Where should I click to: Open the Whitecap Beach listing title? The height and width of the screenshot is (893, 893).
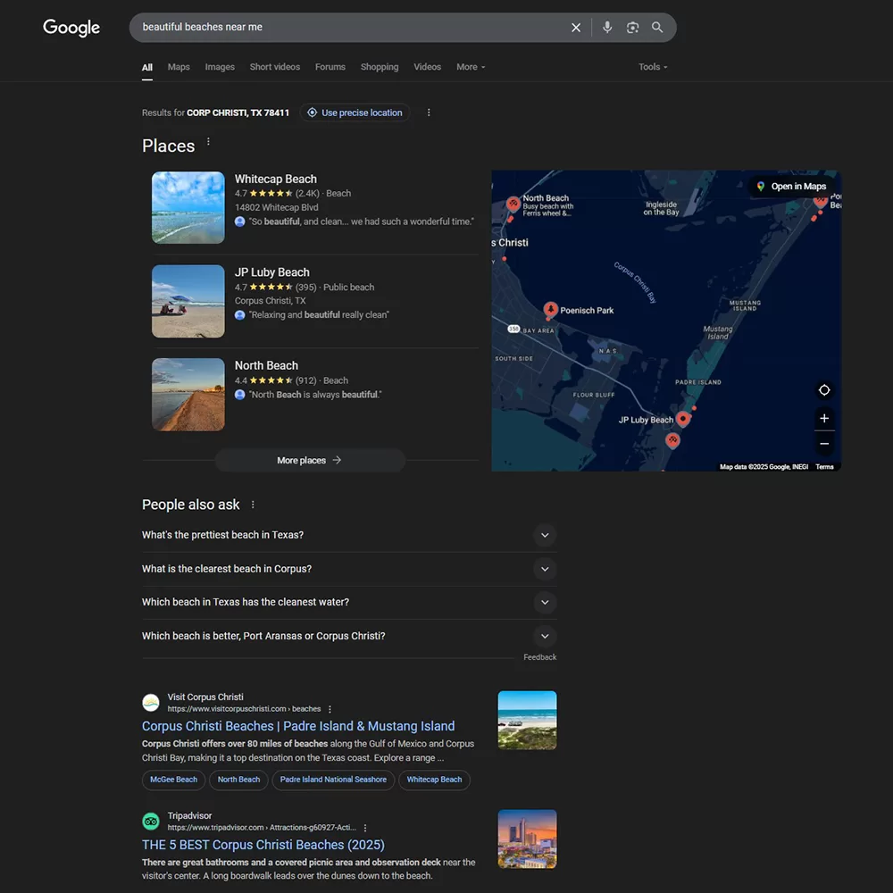click(276, 179)
